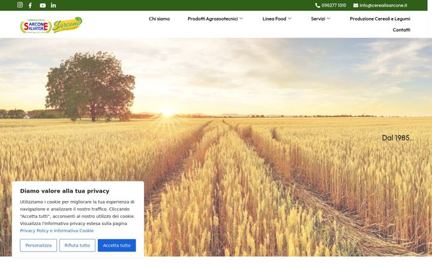Open the Chi siamo page
Image resolution: width=432 pixels, height=270 pixels.
pyautogui.click(x=159, y=19)
